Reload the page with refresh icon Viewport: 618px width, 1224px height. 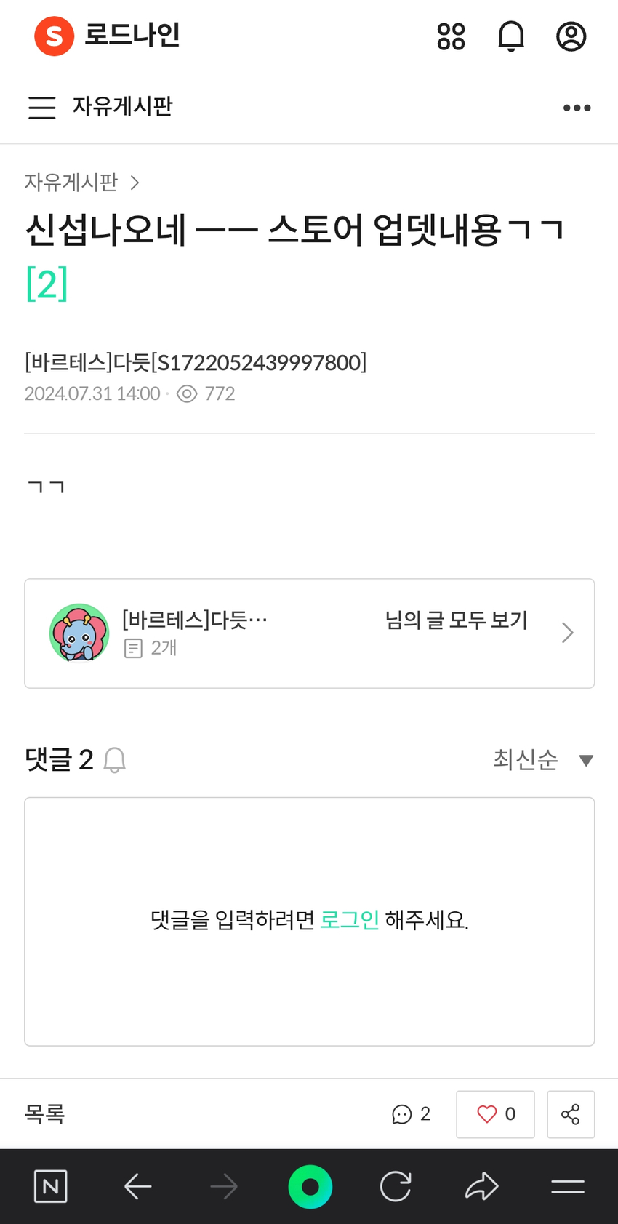pyautogui.click(x=396, y=1187)
